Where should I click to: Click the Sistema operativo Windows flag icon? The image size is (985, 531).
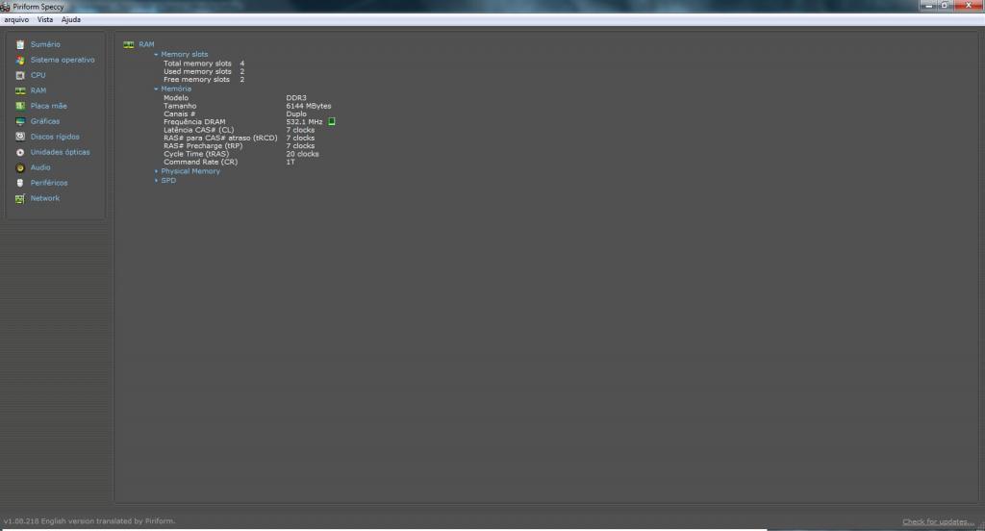click(20, 60)
